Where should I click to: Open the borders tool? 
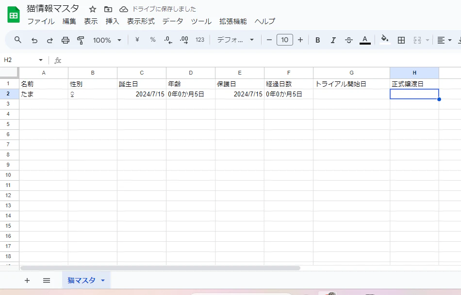401,40
